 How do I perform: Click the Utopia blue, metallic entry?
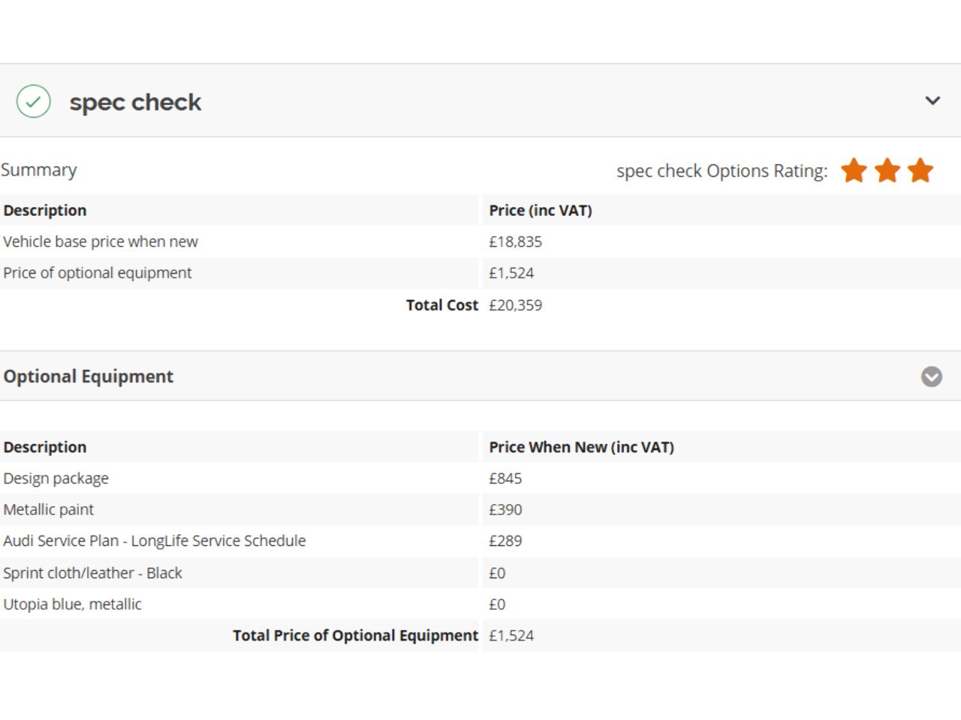click(x=73, y=604)
